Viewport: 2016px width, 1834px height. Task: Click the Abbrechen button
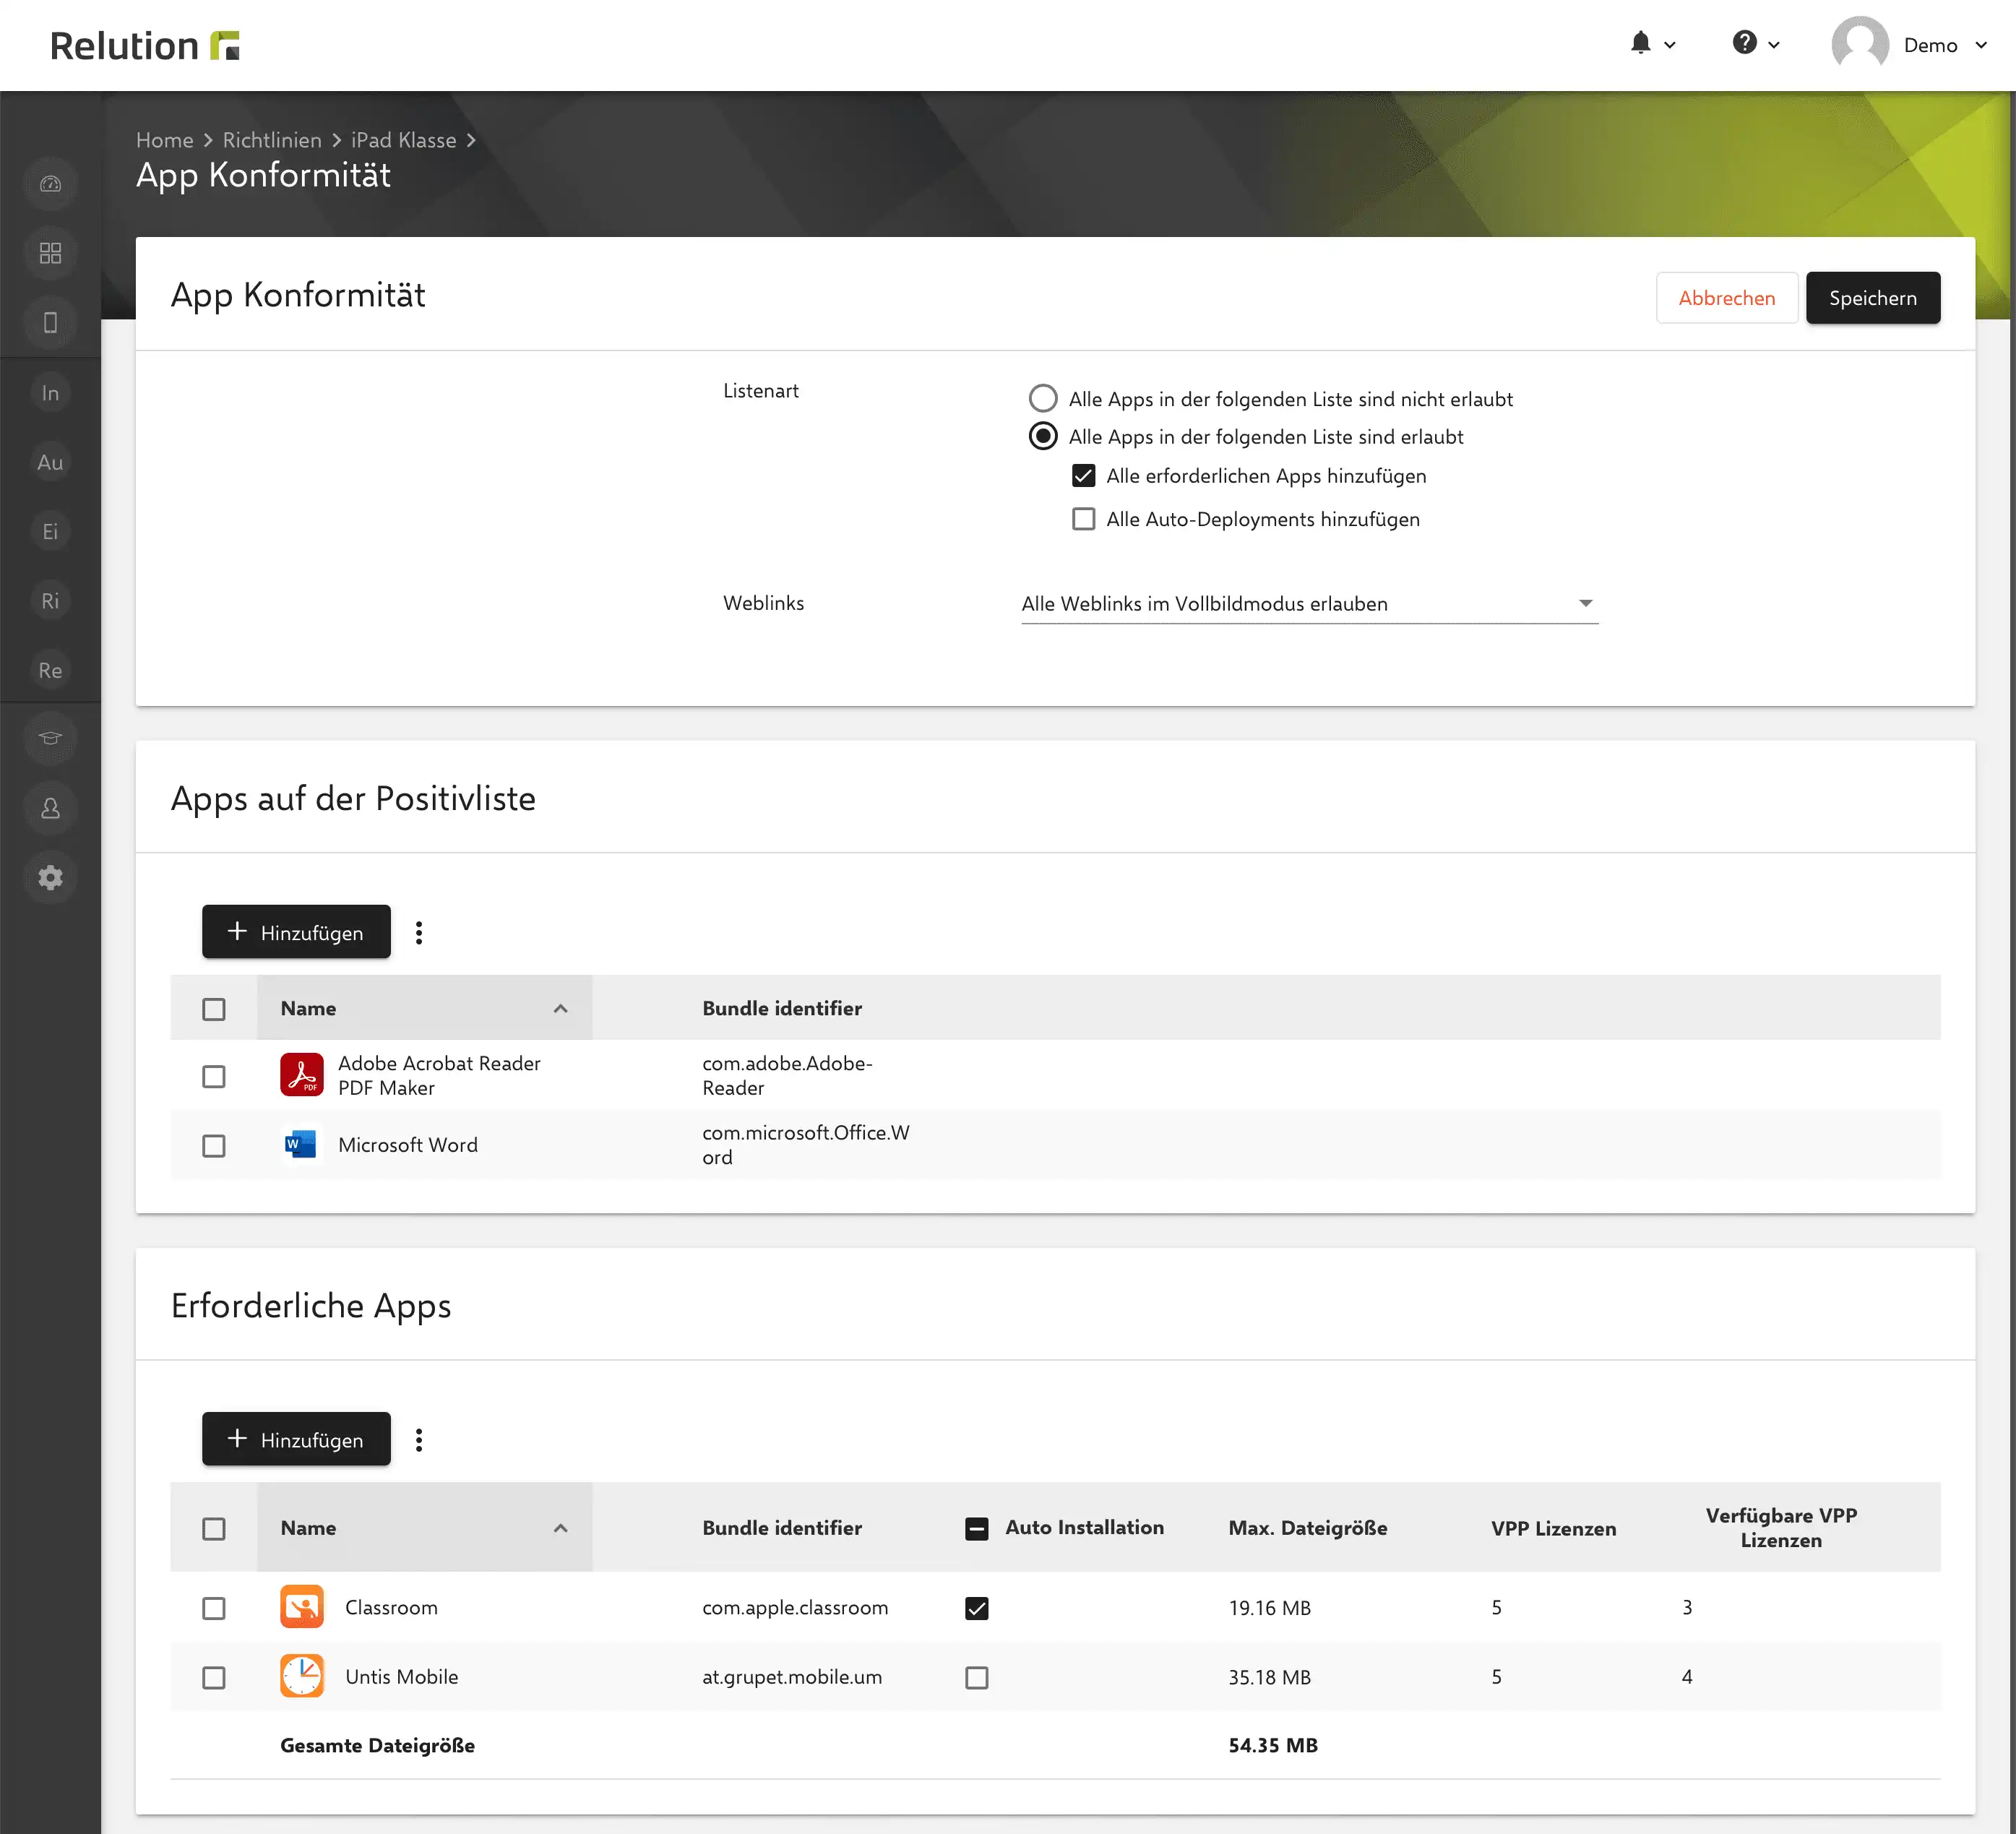tap(1726, 298)
